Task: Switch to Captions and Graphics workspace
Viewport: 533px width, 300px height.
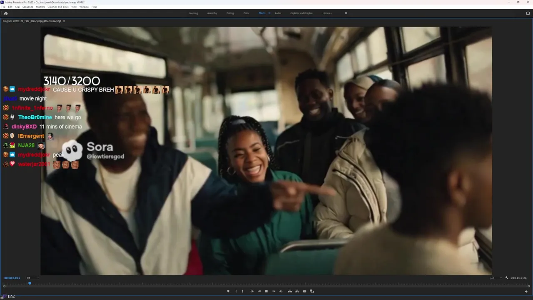Action: click(x=302, y=13)
